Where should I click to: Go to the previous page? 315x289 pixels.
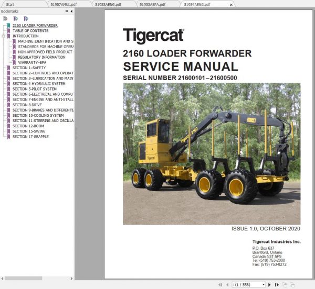tap(227, 285)
